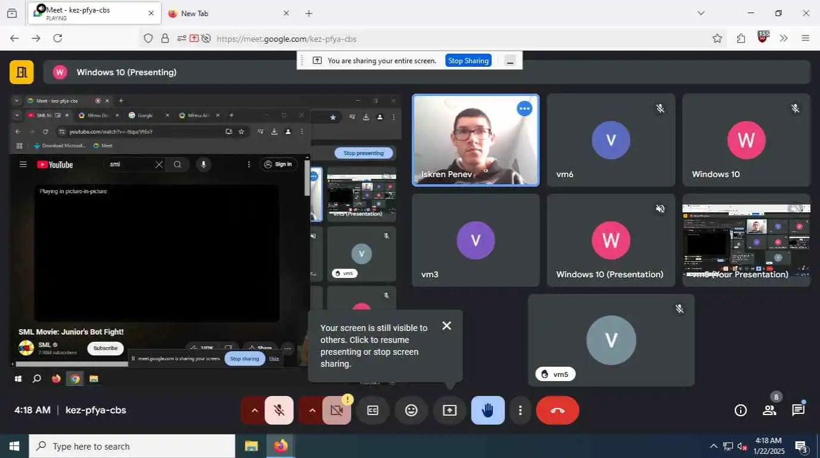Click shield tracking protection icon
Image resolution: width=820 pixels, height=458 pixels.
[x=148, y=39]
